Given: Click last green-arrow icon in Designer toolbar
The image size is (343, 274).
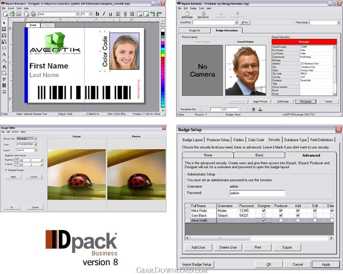Looking at the screenshot, I should click(159, 14).
